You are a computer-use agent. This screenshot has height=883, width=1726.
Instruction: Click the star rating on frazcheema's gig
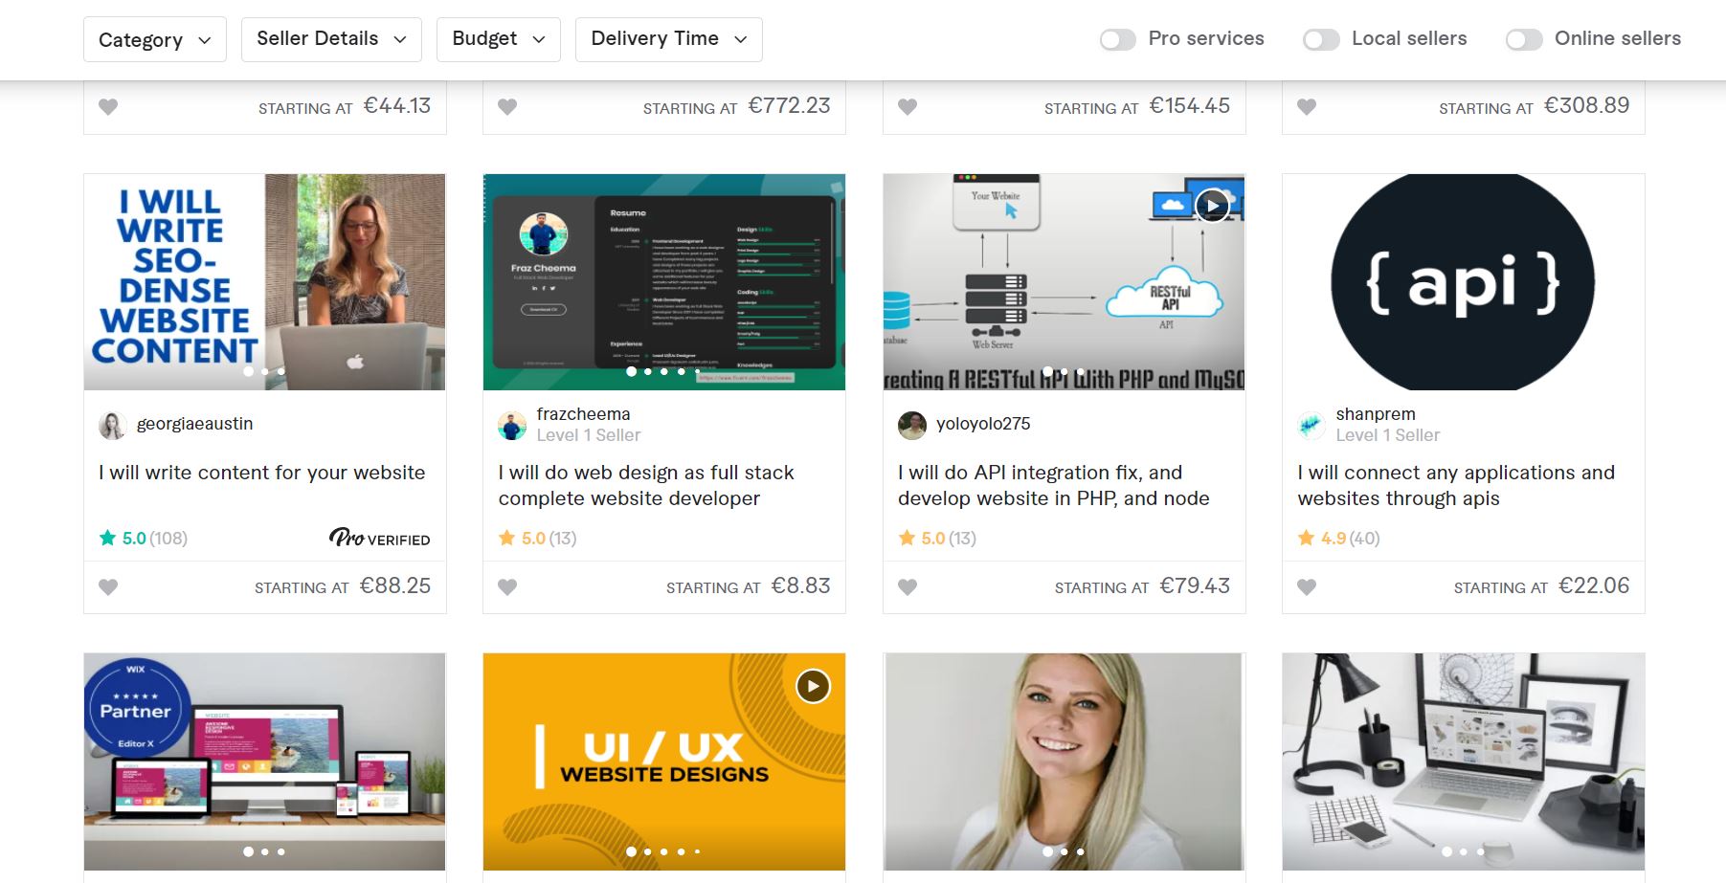click(522, 539)
